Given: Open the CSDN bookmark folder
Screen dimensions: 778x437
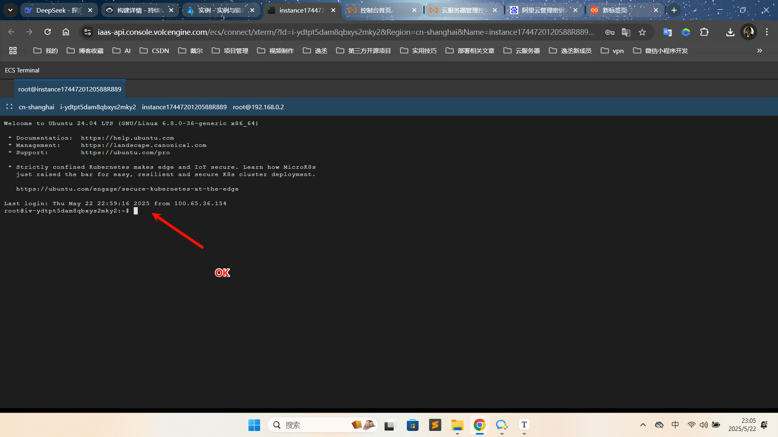Looking at the screenshot, I should point(154,51).
